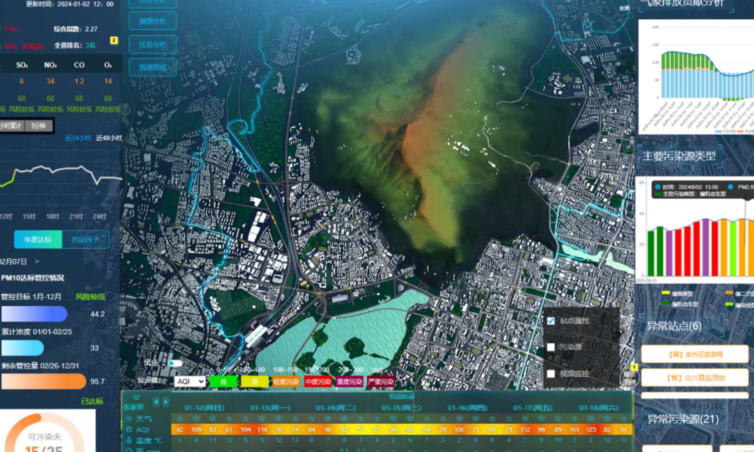Click the 异常站点(6) section title
Screen dimensions: 754x452
click(x=674, y=326)
